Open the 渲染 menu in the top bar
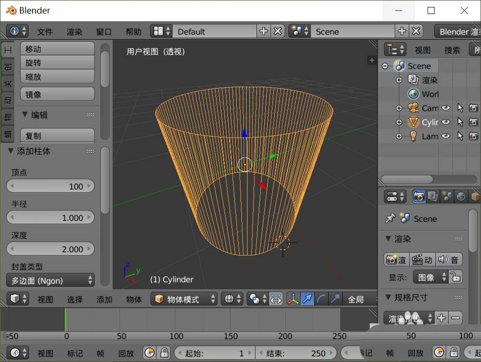Screen dimensions: 481x362 [x=74, y=32]
